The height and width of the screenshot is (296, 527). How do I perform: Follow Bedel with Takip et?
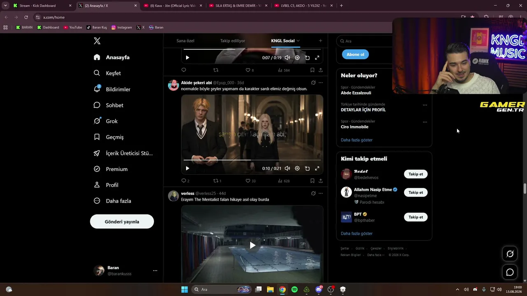(x=416, y=174)
